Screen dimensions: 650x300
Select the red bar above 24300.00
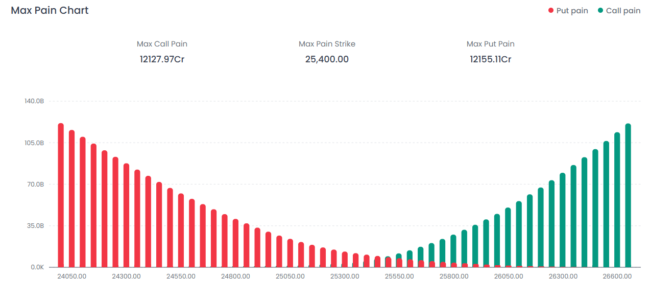coord(126,215)
